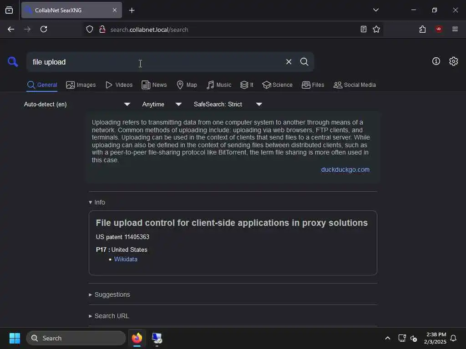The width and height of the screenshot is (466, 349).
Task: Reload the current page
Action: [x=44, y=29]
